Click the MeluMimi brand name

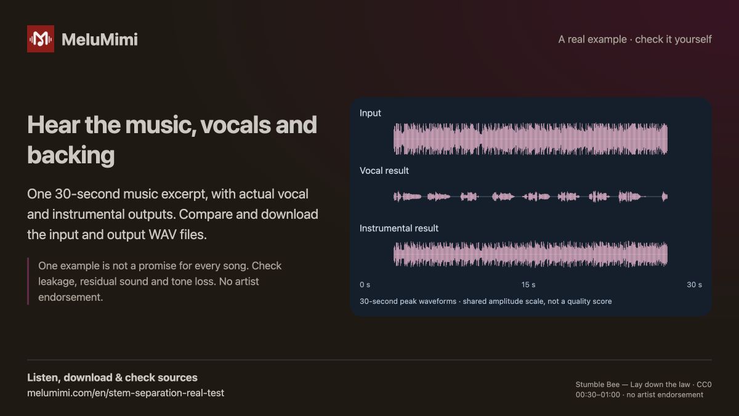pyautogui.click(x=100, y=39)
